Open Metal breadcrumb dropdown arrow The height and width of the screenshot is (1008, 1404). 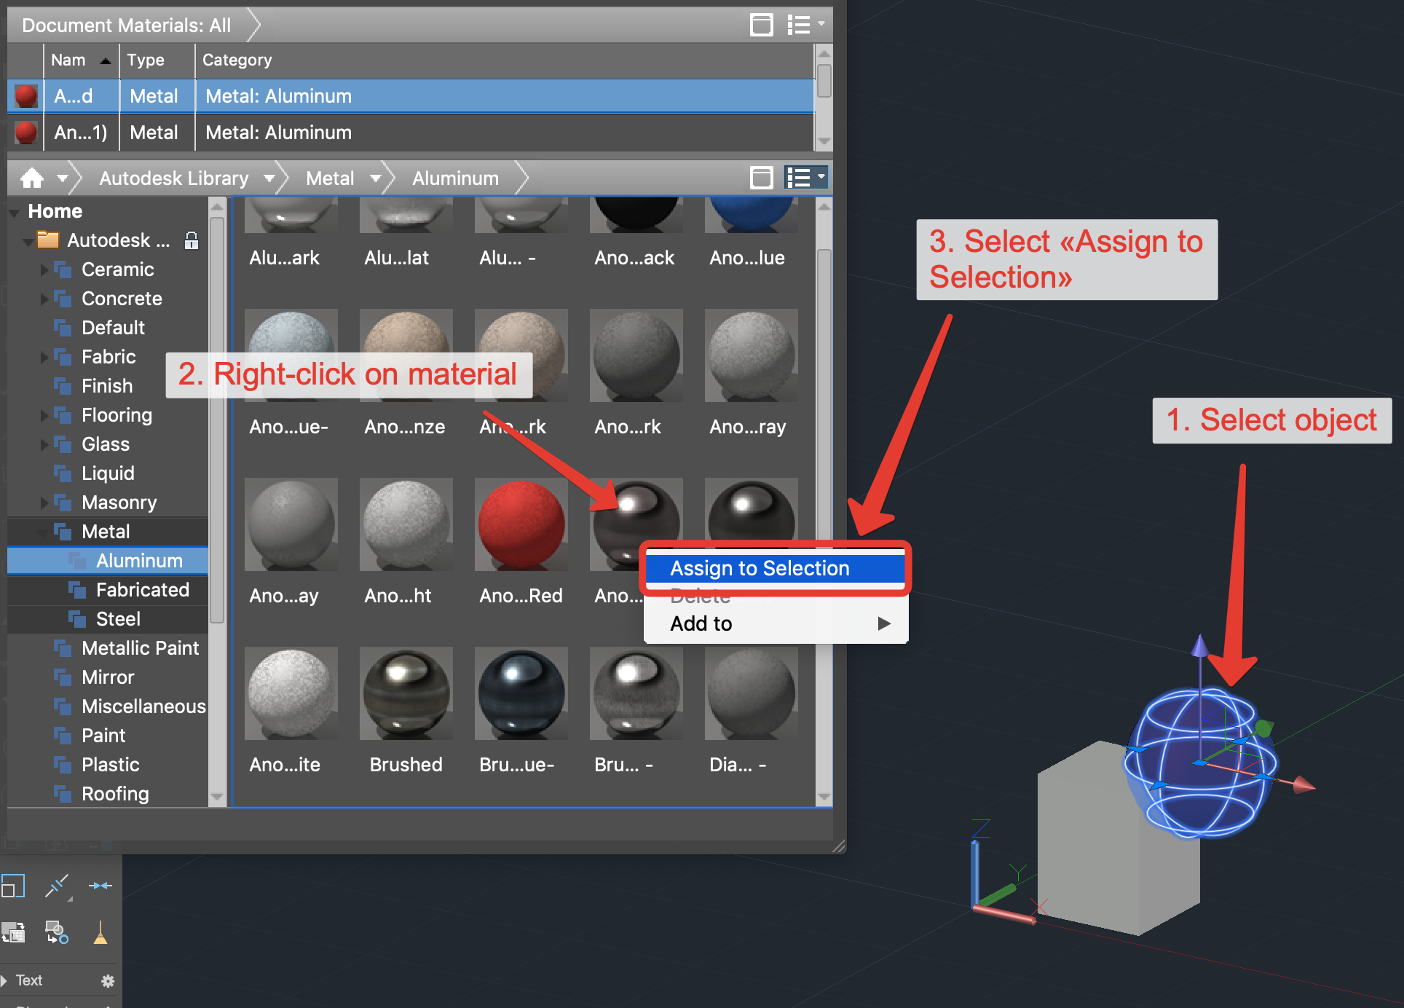376,178
